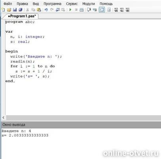
Task: Open the Помощь menu
Action: coord(106,4)
